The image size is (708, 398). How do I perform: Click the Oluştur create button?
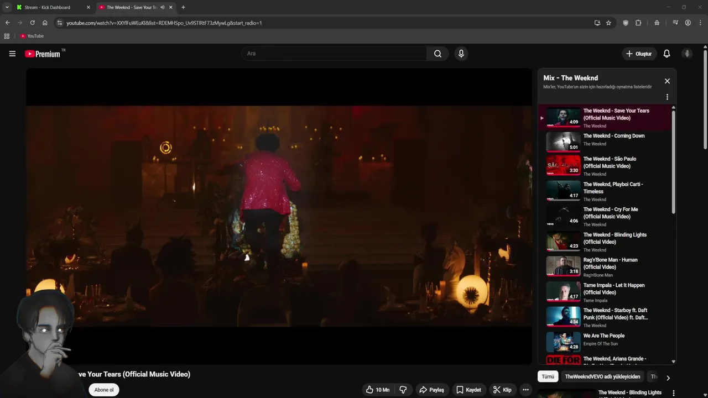[639, 54]
